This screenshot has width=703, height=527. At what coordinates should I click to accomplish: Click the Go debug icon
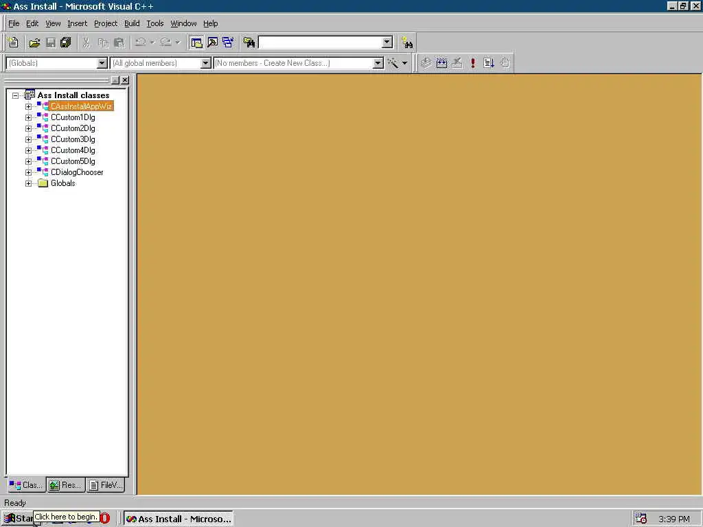[489, 63]
